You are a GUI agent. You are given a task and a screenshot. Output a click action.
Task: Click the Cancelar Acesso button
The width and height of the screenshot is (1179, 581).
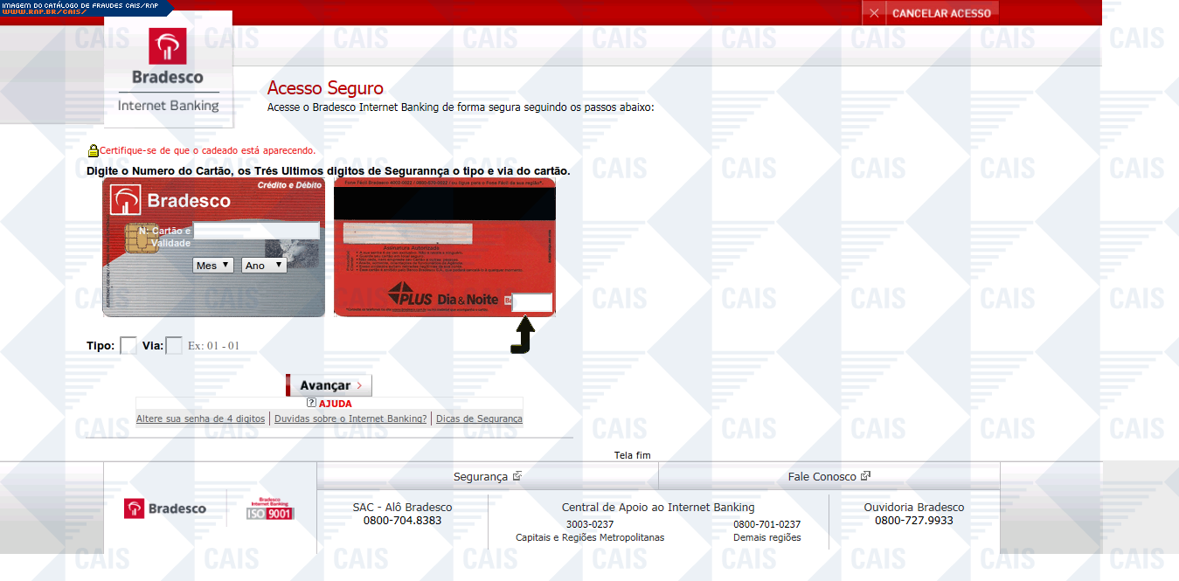(941, 13)
